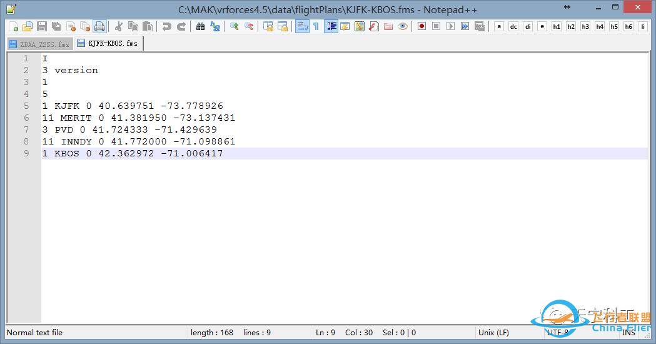656x344 pixels.
Task: Toggle word wrap in toolbar
Action: [x=302, y=26]
